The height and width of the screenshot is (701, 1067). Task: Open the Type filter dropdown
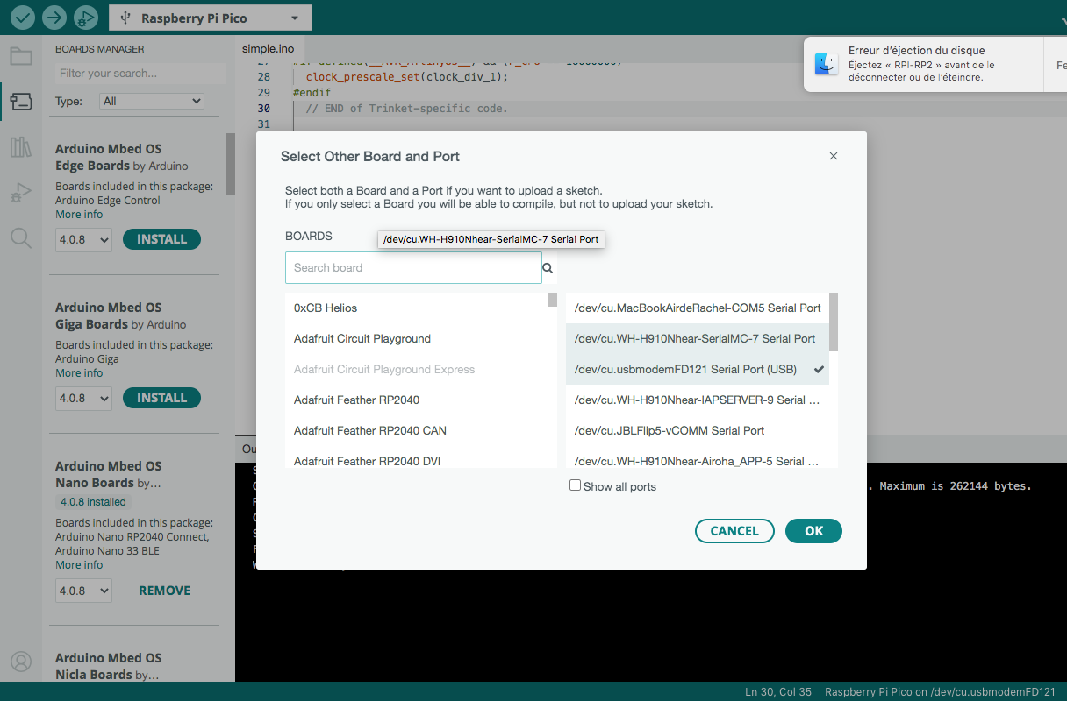coord(152,101)
